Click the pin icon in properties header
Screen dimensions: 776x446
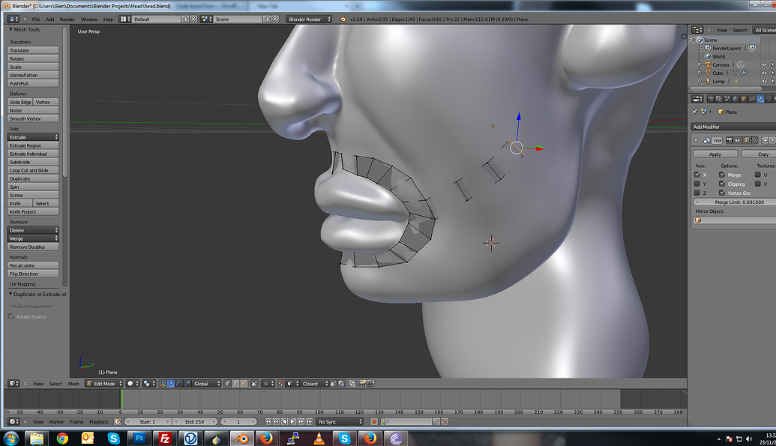[x=695, y=112]
